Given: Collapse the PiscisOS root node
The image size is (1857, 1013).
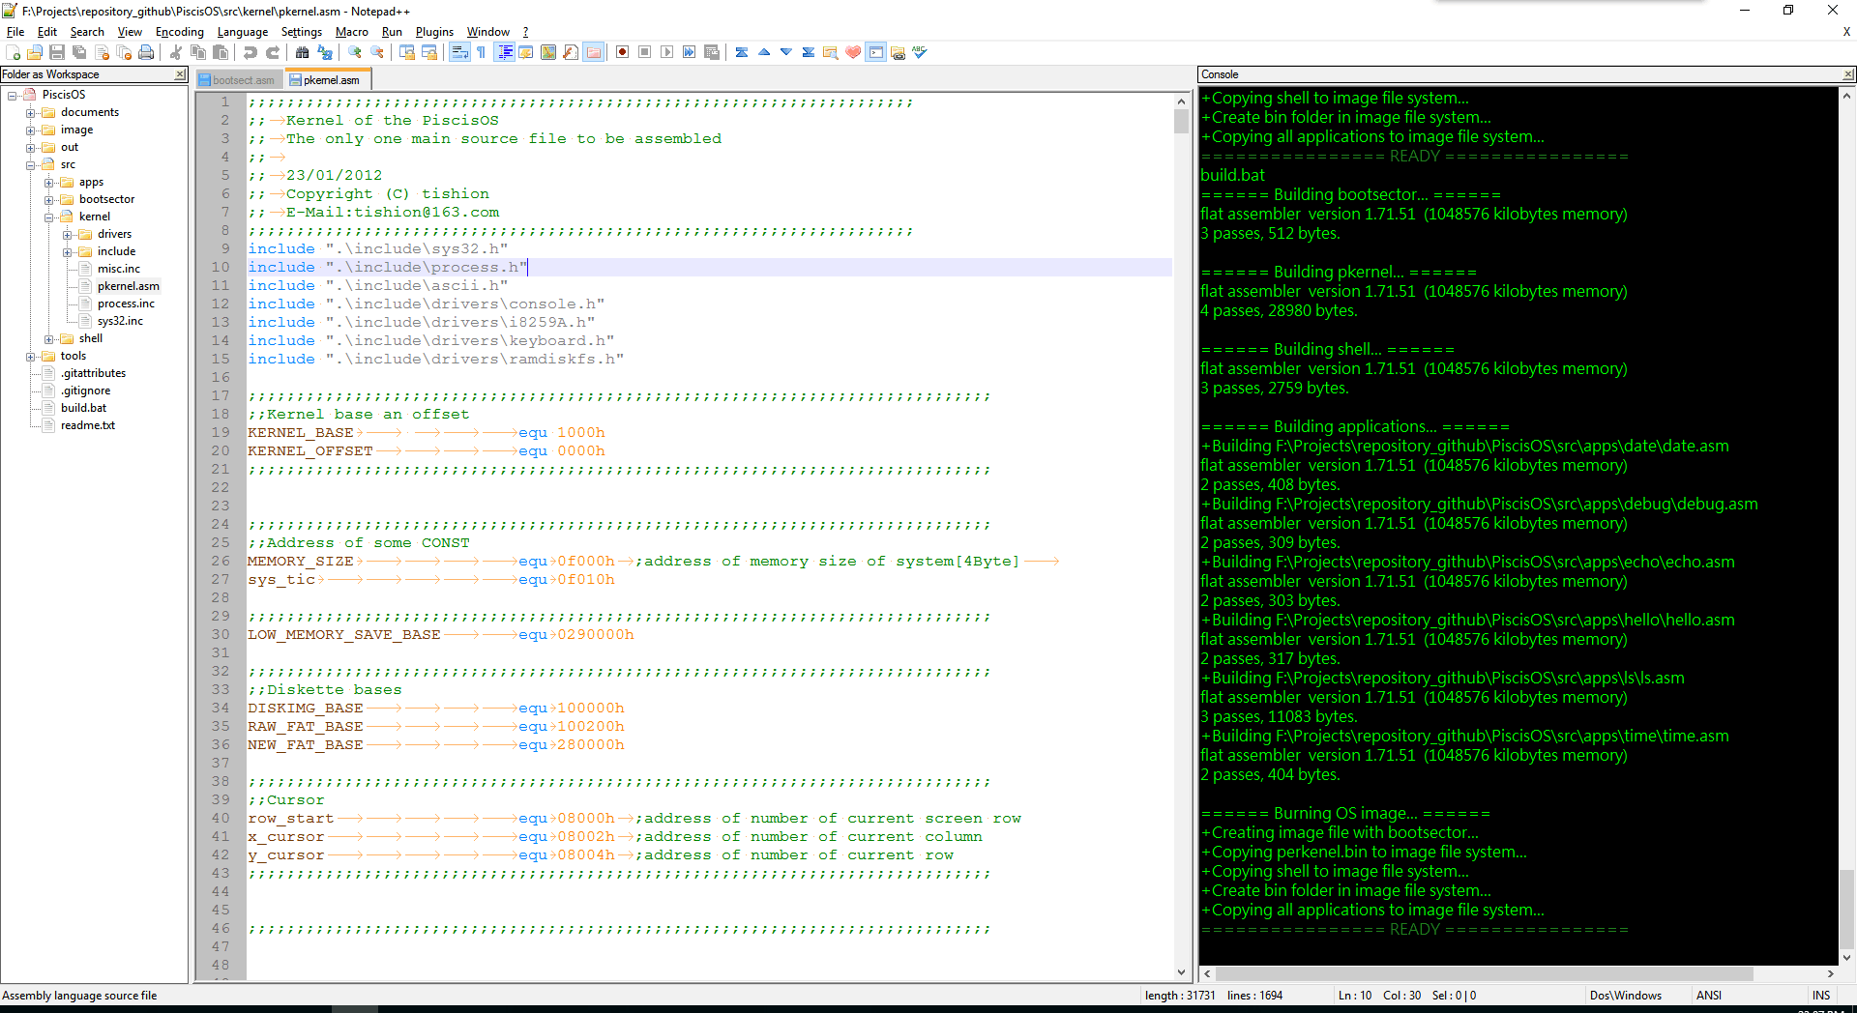Looking at the screenshot, I should pos(13,95).
